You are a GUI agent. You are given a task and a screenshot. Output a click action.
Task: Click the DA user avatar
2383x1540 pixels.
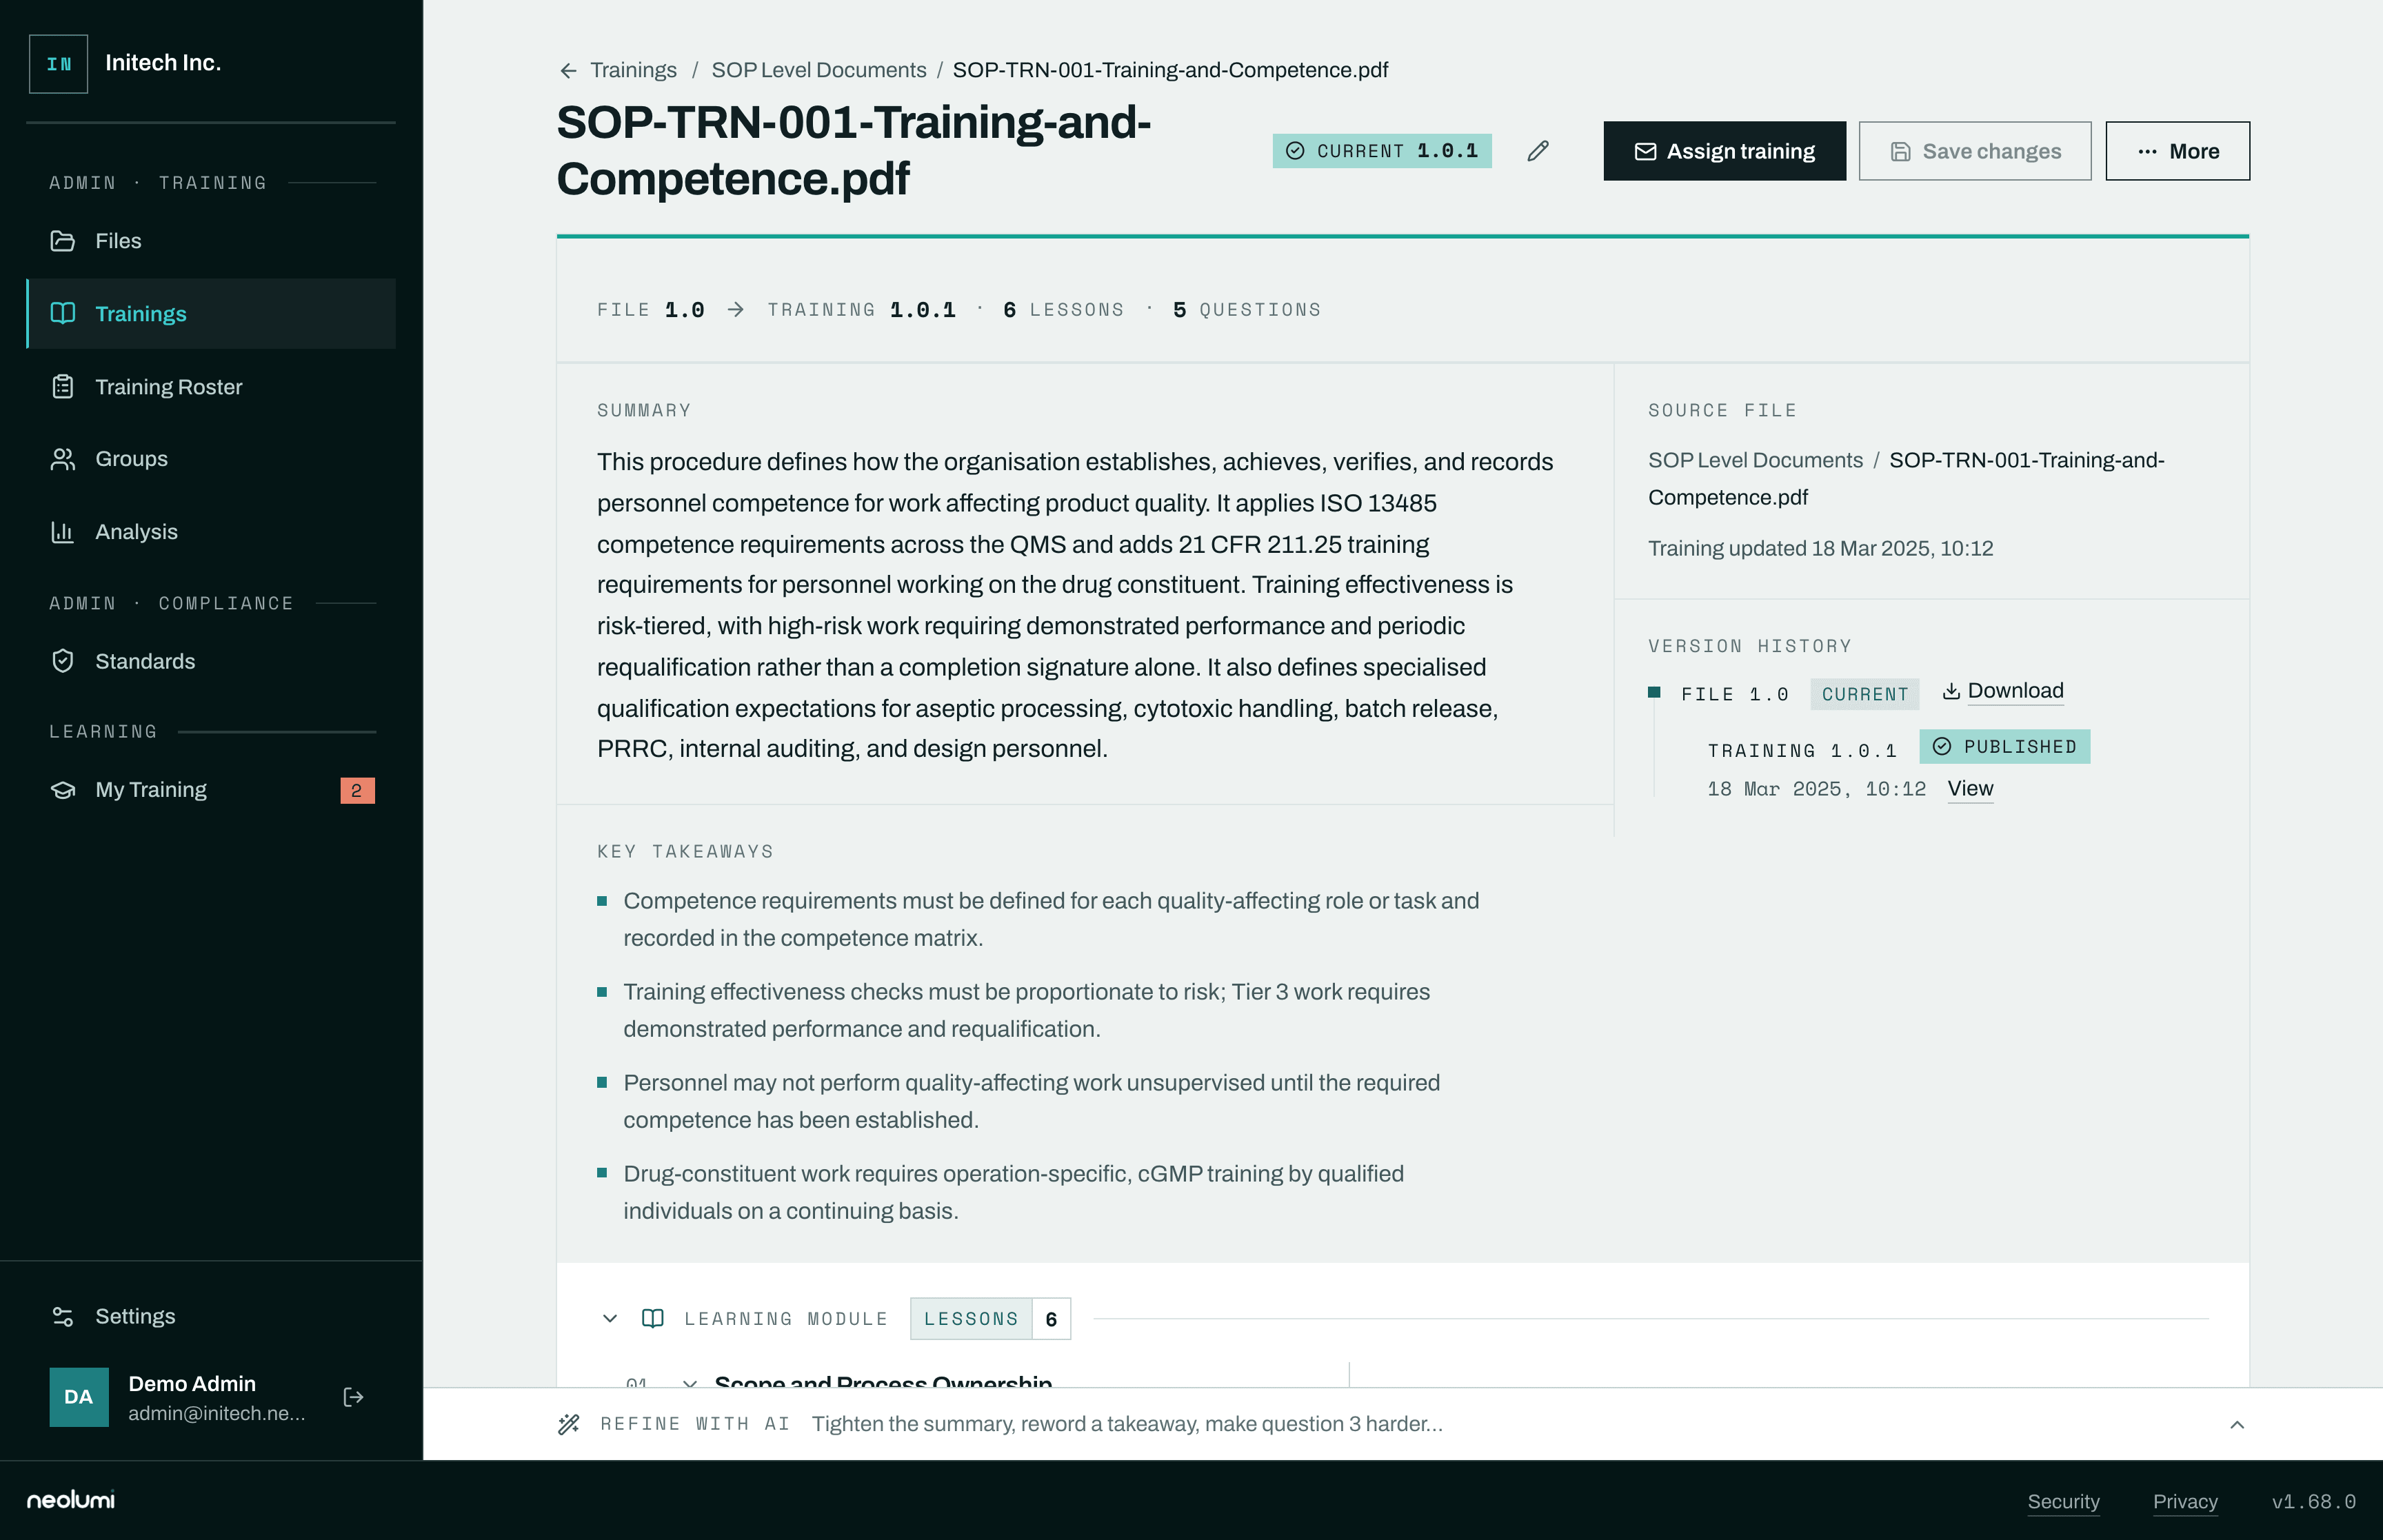pos(79,1397)
